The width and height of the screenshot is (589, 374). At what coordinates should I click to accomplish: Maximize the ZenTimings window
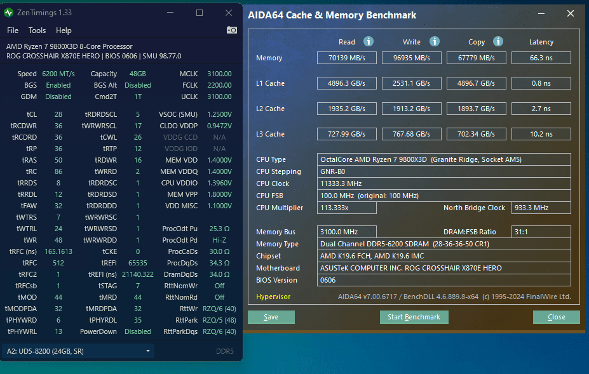200,13
